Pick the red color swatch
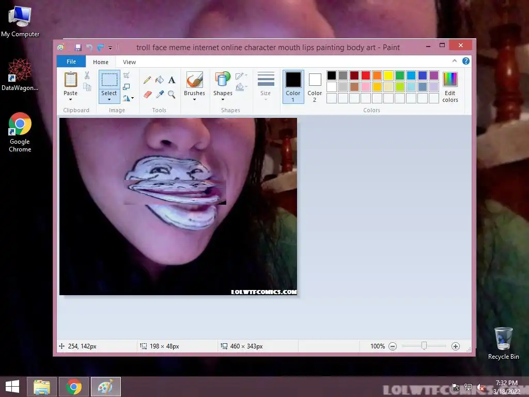Image resolution: width=529 pixels, height=397 pixels. click(366, 75)
